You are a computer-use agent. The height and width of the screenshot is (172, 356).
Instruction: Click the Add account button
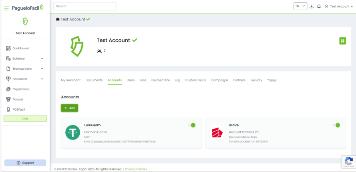point(70,108)
